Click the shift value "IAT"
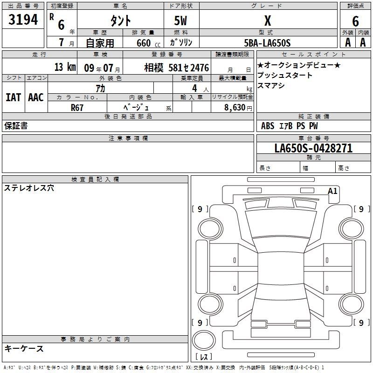Viewport: 373px width, 373px height. pos(14,97)
